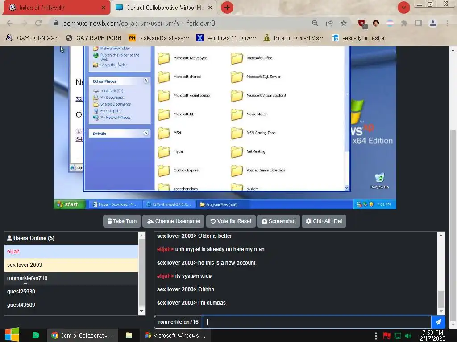457x342 pixels.
Task: Open the NetMeeting folder
Action: (x=248, y=151)
